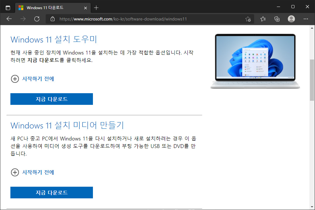This screenshot has height=210, width=315.
Task: Click the vertical scrollbar thumb
Action: coord(312,80)
